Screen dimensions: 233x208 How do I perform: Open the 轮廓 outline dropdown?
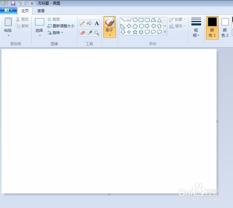[x=177, y=19]
